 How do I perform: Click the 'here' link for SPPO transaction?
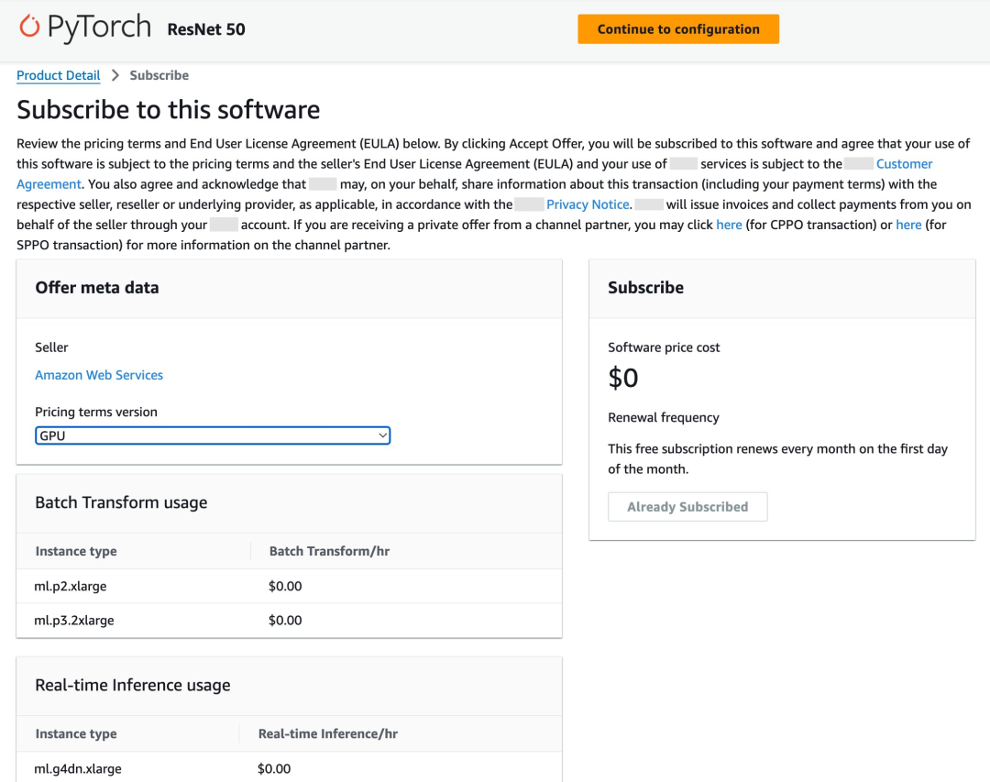(908, 225)
